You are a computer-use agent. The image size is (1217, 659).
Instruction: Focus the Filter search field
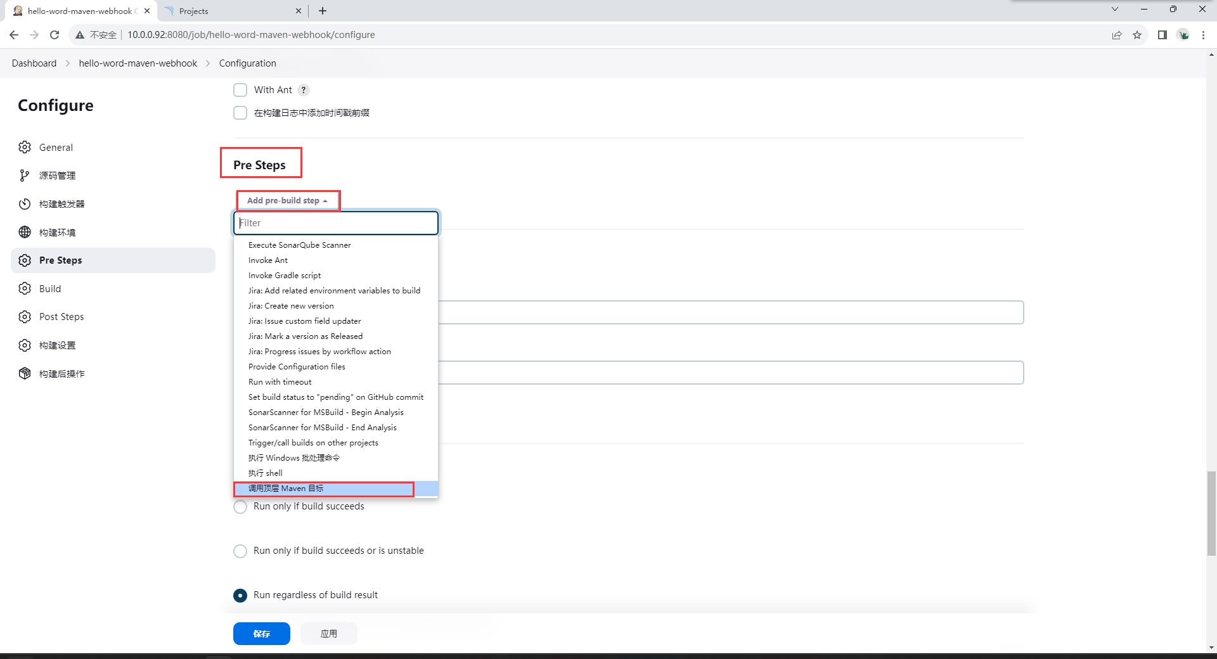pyautogui.click(x=336, y=223)
